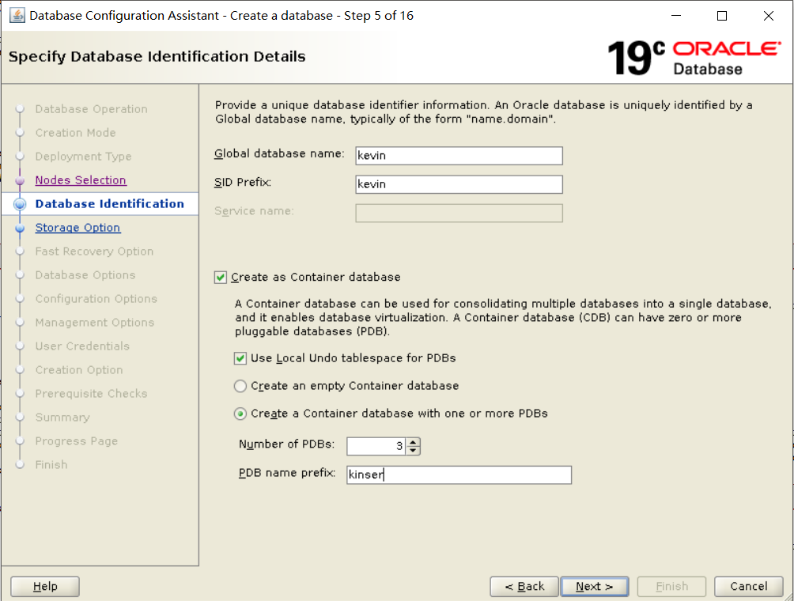794x601 pixels.
Task: Click the Prerequisite Checks step
Action: pyautogui.click(x=91, y=394)
